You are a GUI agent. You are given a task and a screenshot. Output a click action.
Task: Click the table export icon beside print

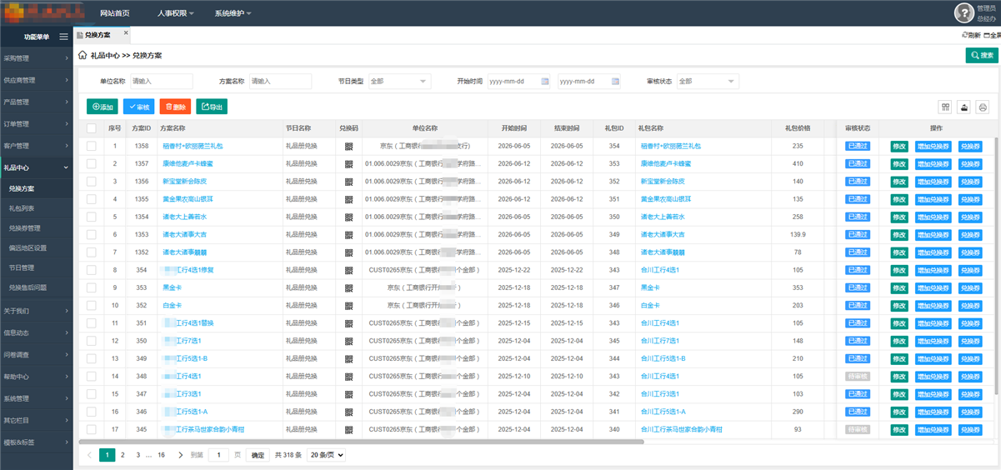click(964, 107)
